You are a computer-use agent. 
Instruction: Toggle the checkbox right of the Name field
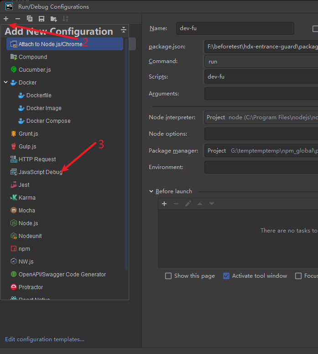(315, 29)
